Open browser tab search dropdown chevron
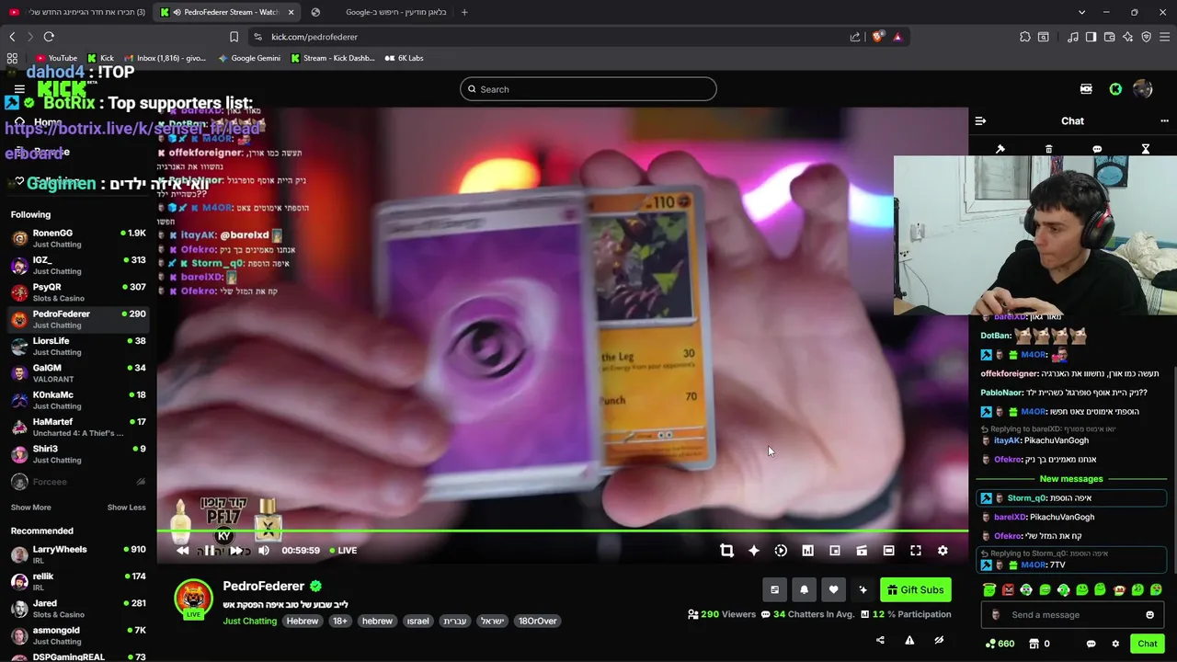The image size is (1177, 662). (1081, 12)
